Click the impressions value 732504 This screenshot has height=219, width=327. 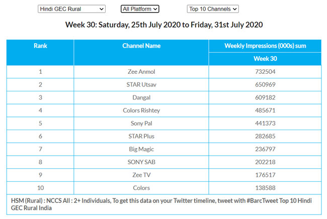click(x=265, y=71)
